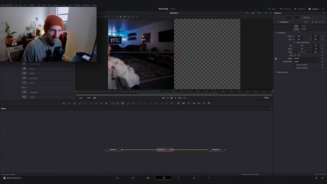The width and height of the screenshot is (327, 184).
Task: Toggle Use Size and Aspect checkbox
Action: [x=294, y=42]
